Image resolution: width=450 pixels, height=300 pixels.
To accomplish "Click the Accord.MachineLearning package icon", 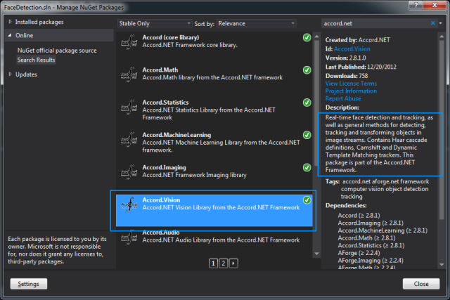I will click(129, 140).
